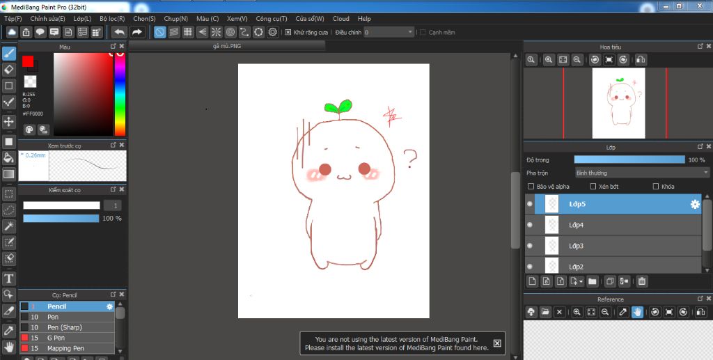Undock the Hoa tiêu navigator panel
This screenshot has width=713, height=360.
[700, 47]
